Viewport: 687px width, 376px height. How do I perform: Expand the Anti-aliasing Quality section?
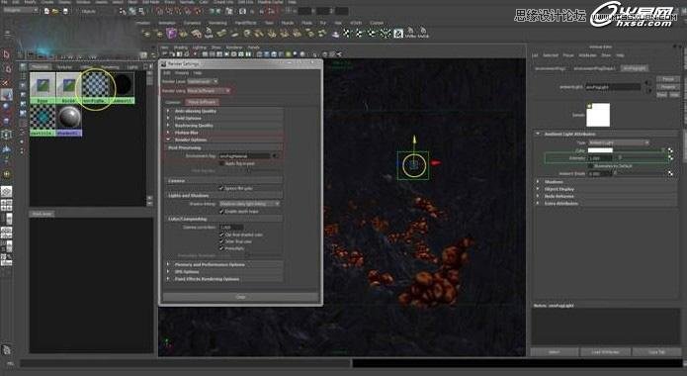click(223, 111)
